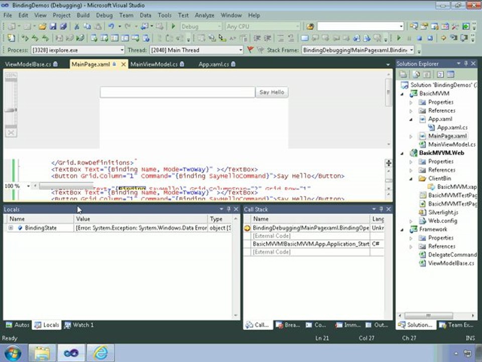Click the Stop Debugging square icon
The image size is (482, 362).
[419, 38]
